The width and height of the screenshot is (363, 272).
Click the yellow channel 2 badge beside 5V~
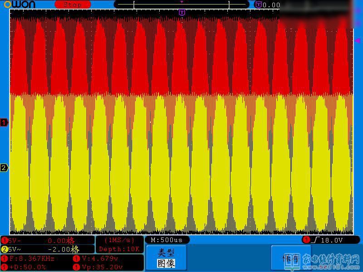coord(5,249)
